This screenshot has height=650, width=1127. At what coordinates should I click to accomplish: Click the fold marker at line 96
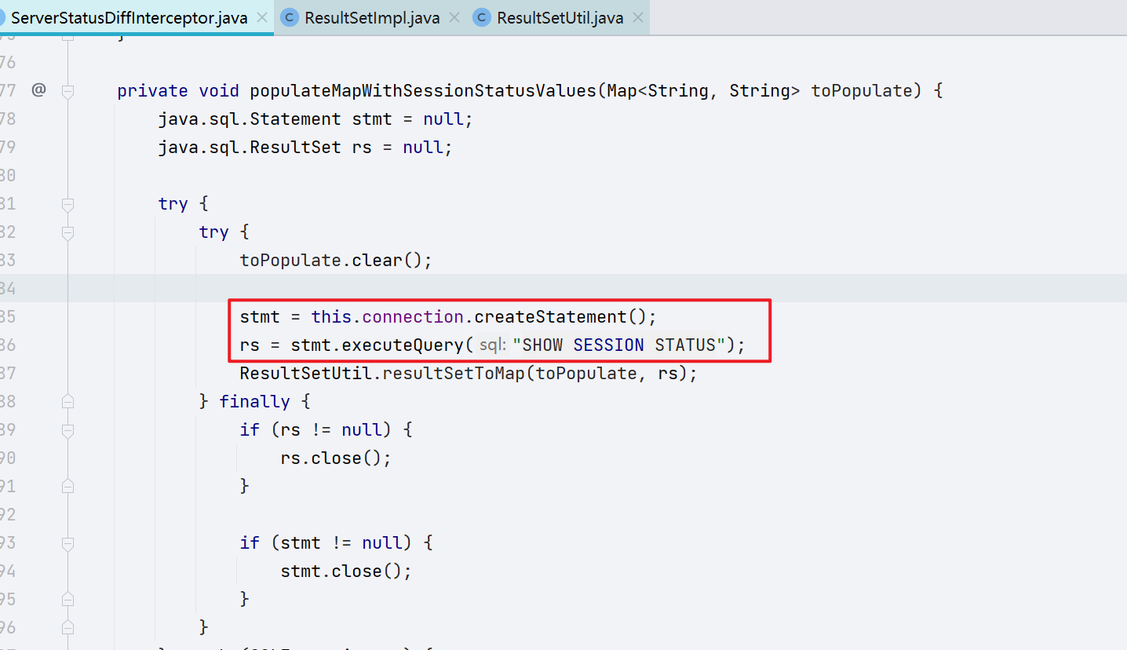67,626
